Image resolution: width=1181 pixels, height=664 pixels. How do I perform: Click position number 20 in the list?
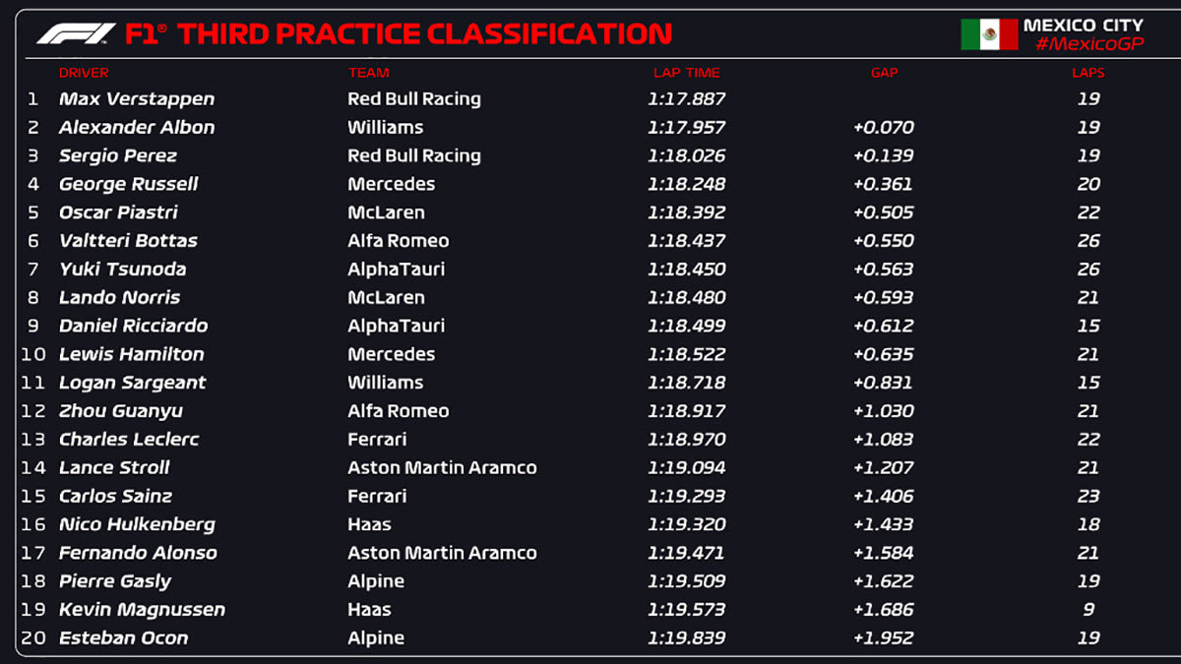(x=33, y=638)
